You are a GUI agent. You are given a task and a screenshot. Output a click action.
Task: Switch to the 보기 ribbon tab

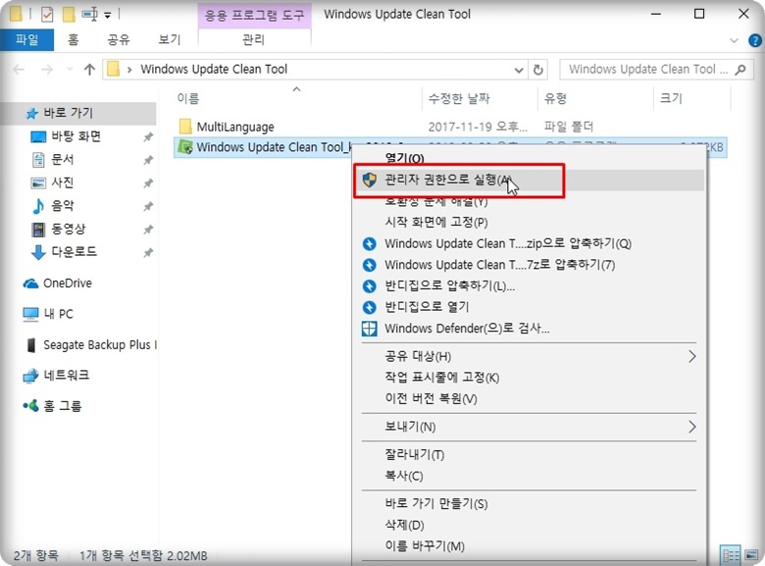170,39
